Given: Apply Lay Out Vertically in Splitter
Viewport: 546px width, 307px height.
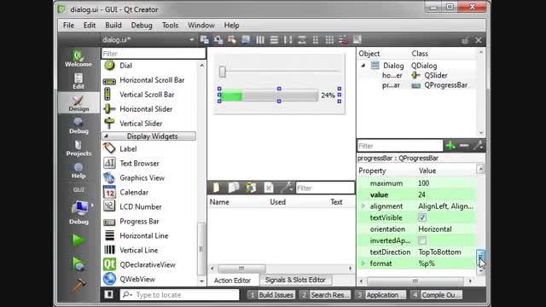Looking at the screenshot, I should (x=301, y=40).
